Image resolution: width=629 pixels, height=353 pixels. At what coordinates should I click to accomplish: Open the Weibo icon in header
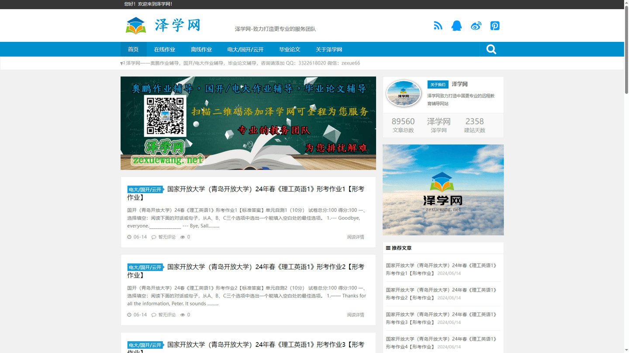coord(476,26)
